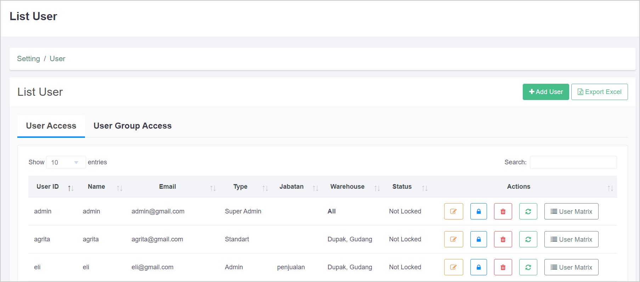Click the lock icon for agrita user
Screen dimensions: 640x282
478,239
